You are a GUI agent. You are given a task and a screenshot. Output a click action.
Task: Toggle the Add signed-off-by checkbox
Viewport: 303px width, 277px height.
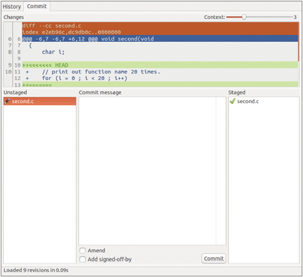point(83,259)
